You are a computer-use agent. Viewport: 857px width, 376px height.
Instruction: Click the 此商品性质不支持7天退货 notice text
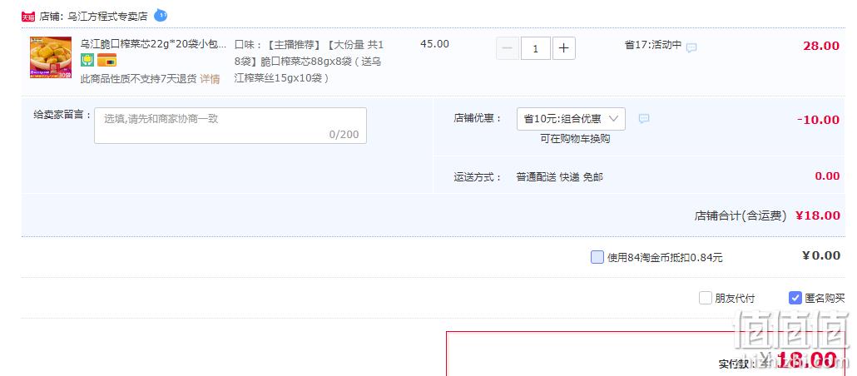138,79
